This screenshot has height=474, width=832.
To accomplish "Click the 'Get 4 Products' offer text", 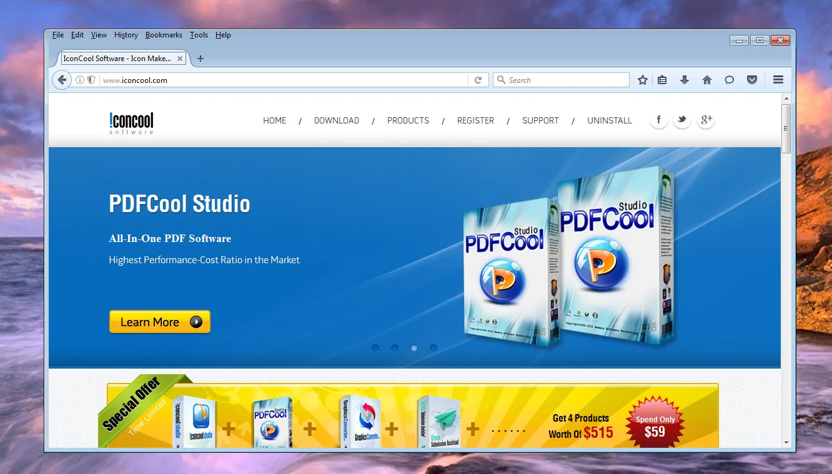I will click(x=581, y=418).
